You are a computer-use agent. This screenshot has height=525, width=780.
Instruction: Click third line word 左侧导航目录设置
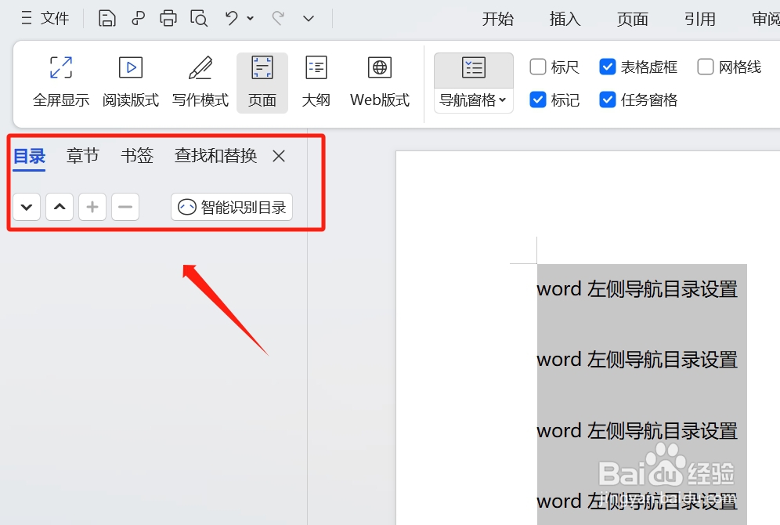click(x=637, y=431)
